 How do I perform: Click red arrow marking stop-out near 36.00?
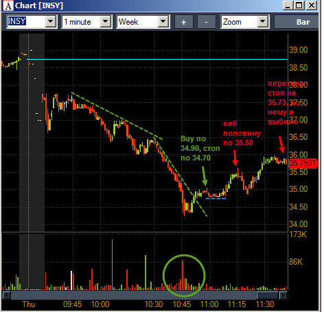281,145
